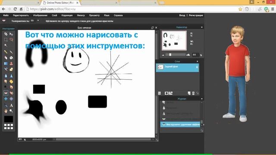Select the Dodge tool
Screen dimensions: 276x155
pos(6,87)
